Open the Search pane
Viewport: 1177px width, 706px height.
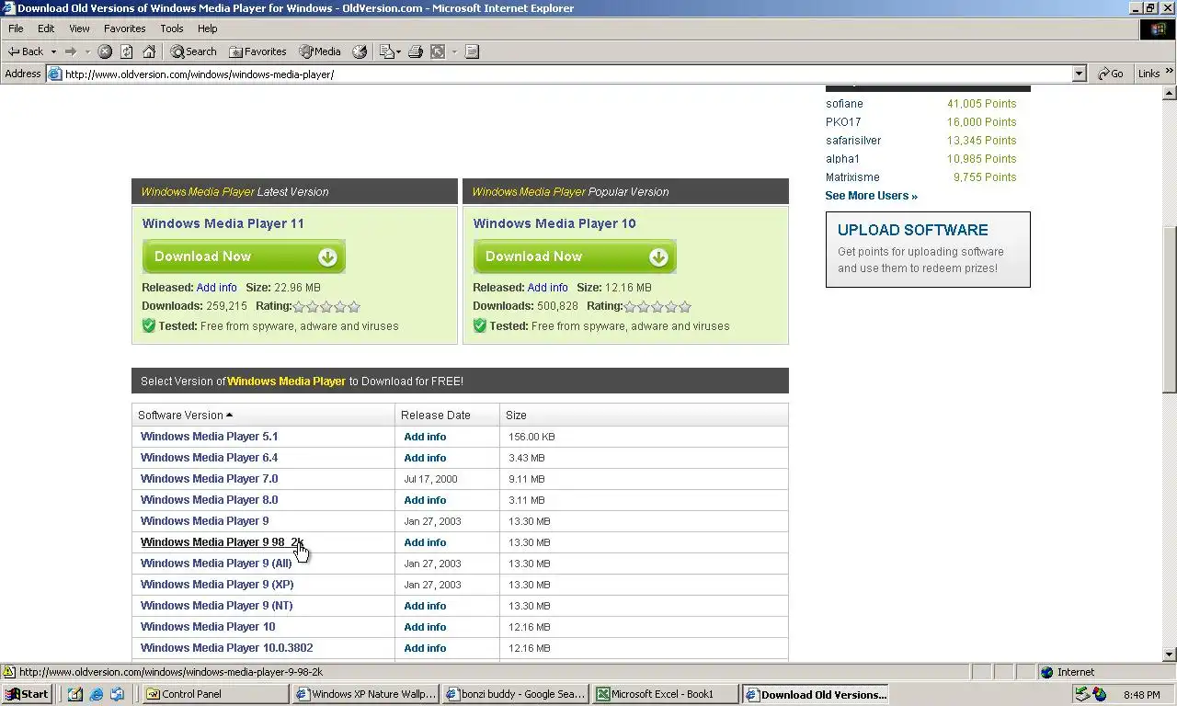tap(193, 51)
